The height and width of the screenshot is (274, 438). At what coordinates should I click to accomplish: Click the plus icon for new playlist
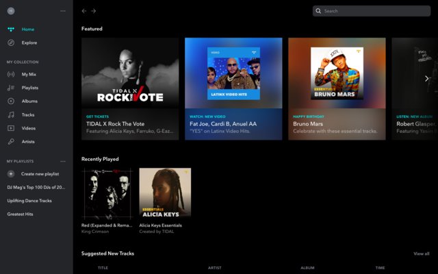tap(11, 174)
